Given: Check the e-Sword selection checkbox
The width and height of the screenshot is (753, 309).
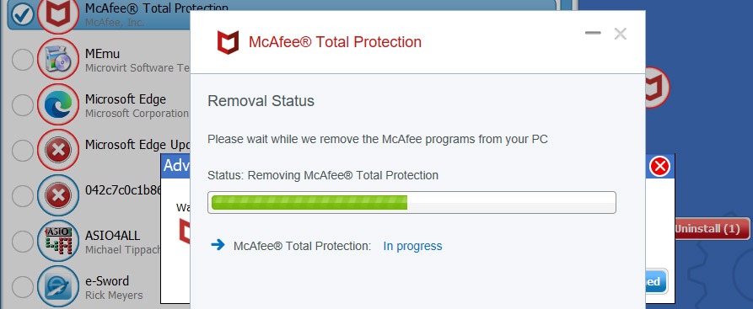Looking at the screenshot, I should (23, 286).
